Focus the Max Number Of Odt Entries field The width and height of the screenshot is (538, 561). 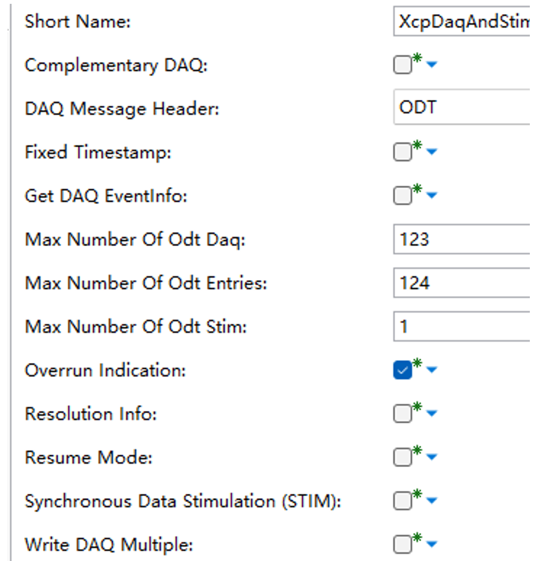click(462, 283)
